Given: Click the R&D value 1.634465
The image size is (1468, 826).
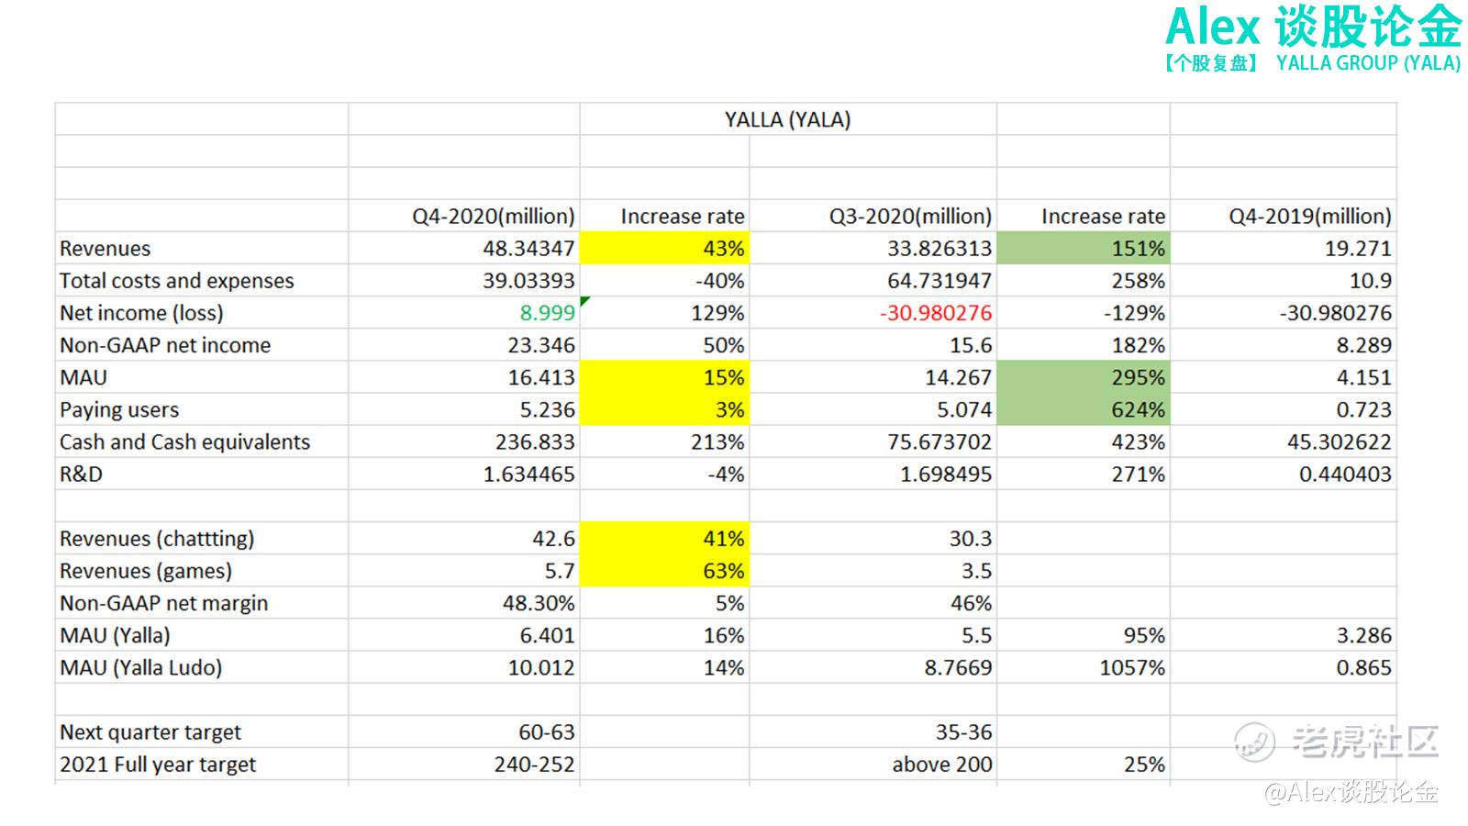Looking at the screenshot, I should click(528, 474).
